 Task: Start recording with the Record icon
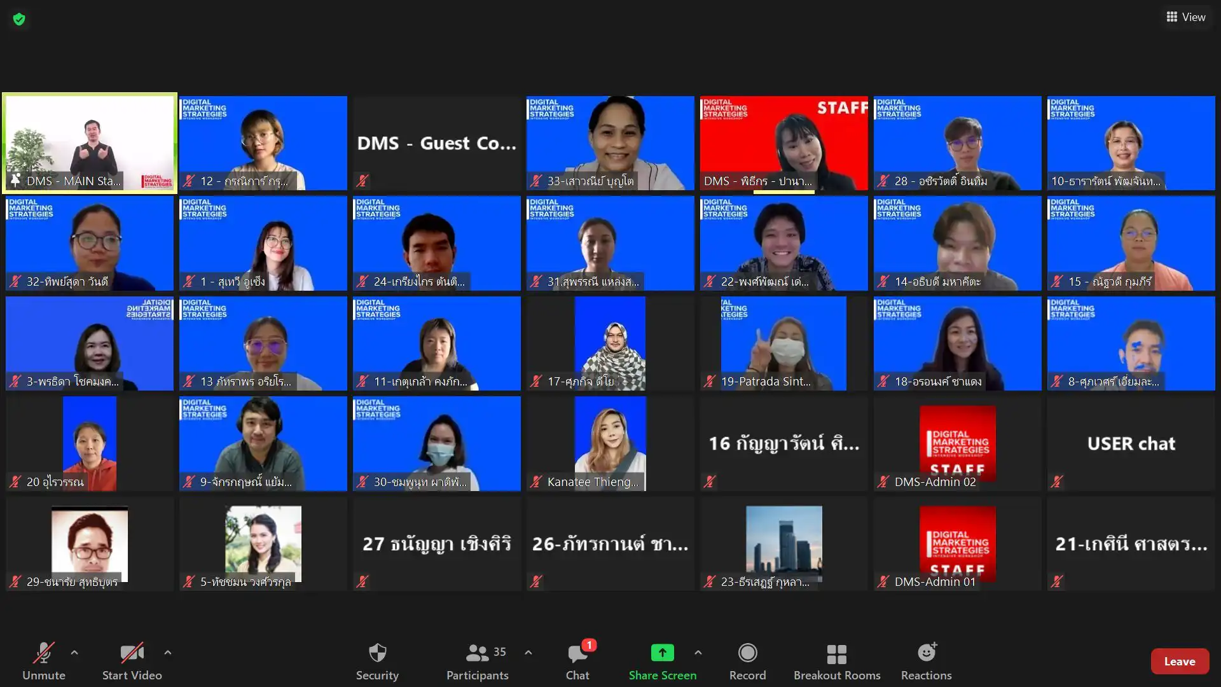point(747,653)
